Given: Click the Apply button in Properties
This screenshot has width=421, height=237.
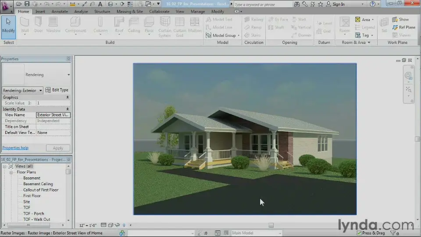Looking at the screenshot, I should pyautogui.click(x=58, y=148).
